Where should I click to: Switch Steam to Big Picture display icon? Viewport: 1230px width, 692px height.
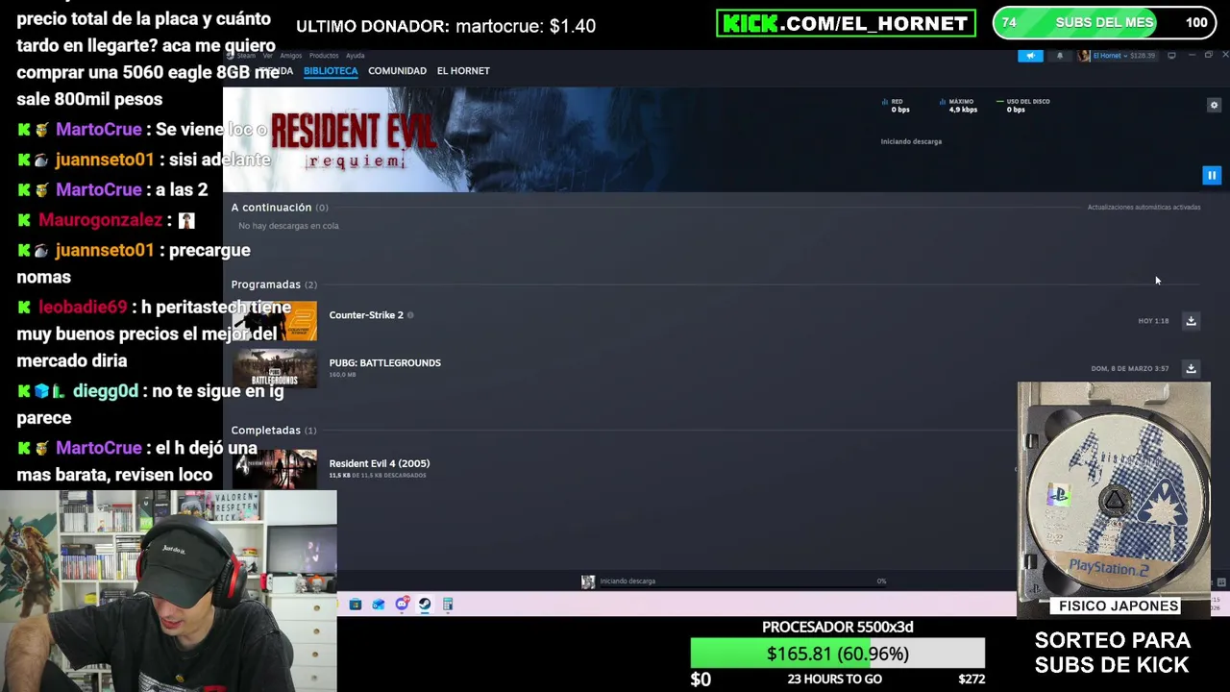coord(1171,56)
